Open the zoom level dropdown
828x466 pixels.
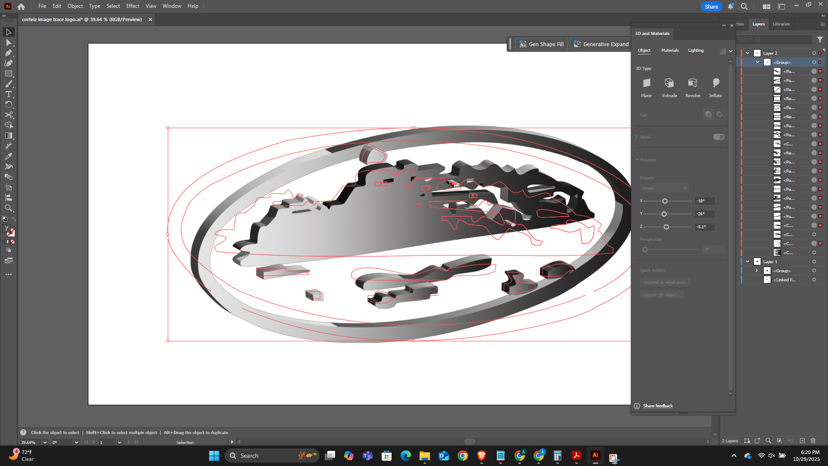[45, 442]
